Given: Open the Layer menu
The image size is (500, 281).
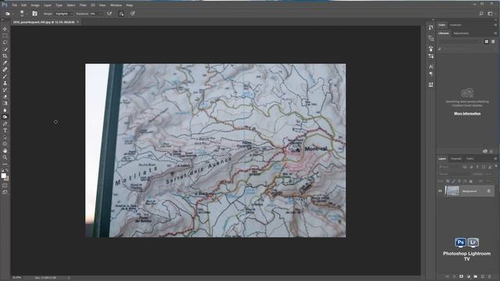Looking at the screenshot, I should [x=48, y=5].
